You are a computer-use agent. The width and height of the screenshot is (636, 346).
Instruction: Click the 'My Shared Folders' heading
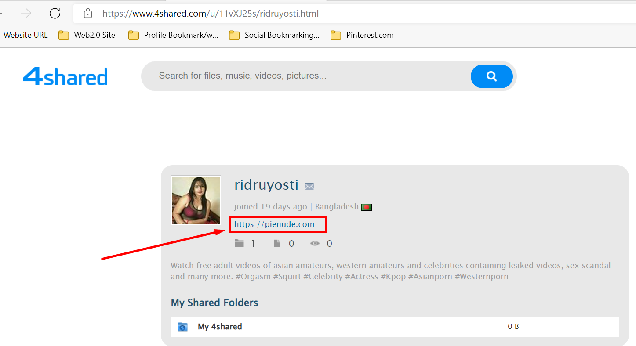pyautogui.click(x=214, y=303)
